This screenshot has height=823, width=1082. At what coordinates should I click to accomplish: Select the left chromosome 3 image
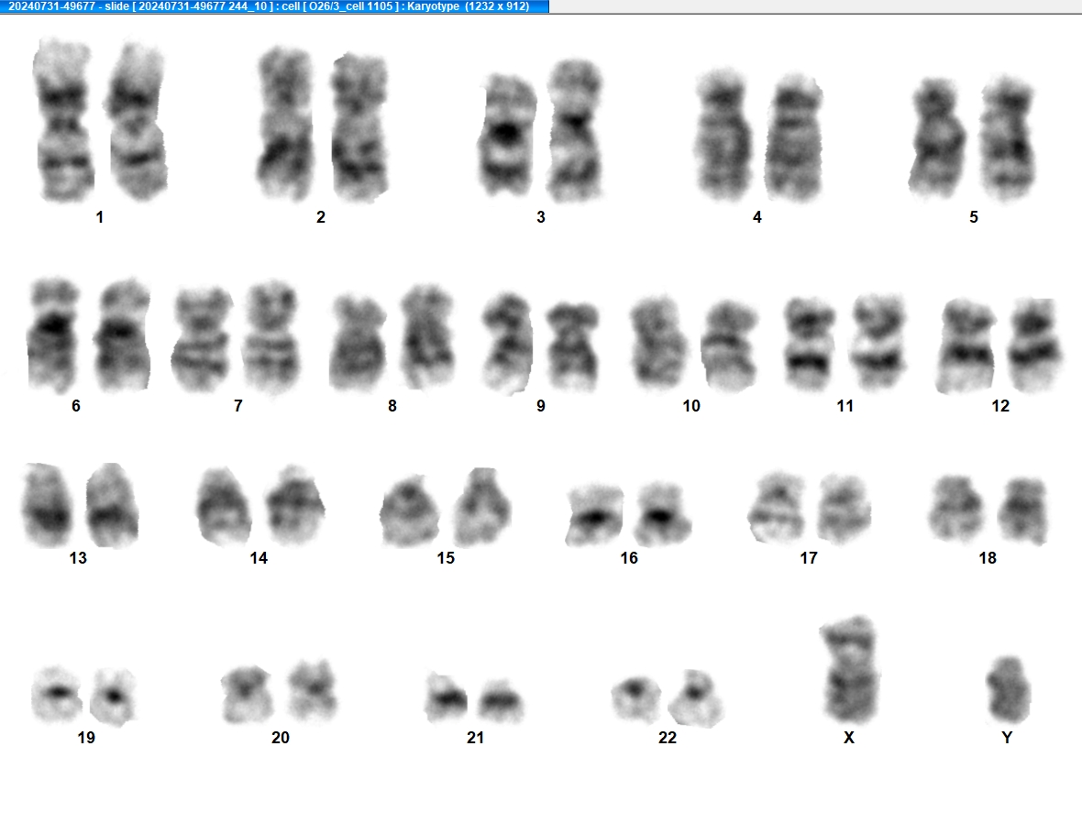tap(506, 134)
